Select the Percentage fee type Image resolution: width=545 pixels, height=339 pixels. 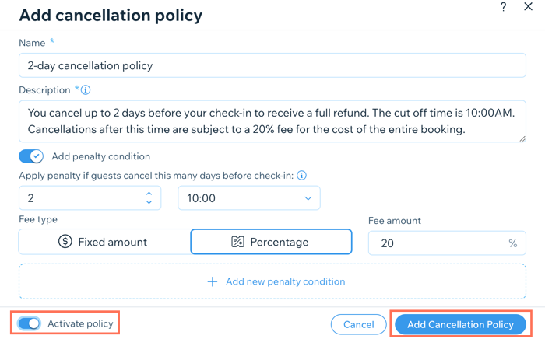point(271,242)
